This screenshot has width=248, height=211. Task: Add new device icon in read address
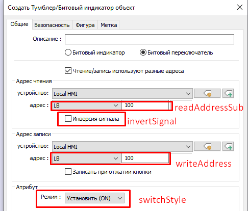point(228,93)
